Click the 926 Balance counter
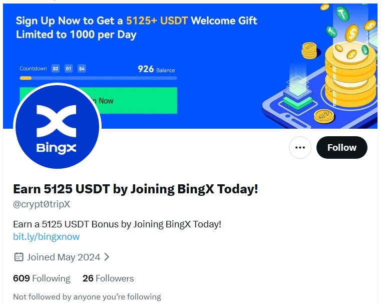The height and width of the screenshot is (303, 381). [x=156, y=69]
